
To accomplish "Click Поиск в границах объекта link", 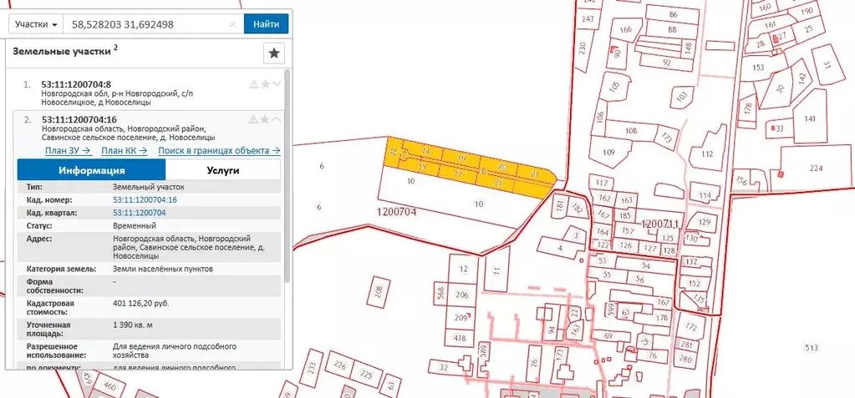I will pos(218,150).
